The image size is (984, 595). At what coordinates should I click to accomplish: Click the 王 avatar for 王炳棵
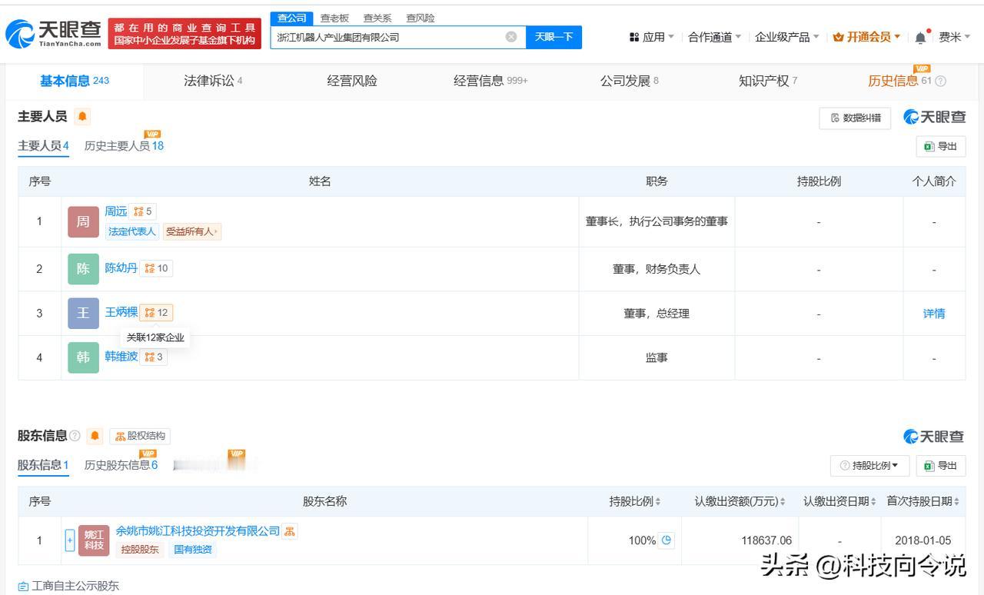[x=83, y=313]
